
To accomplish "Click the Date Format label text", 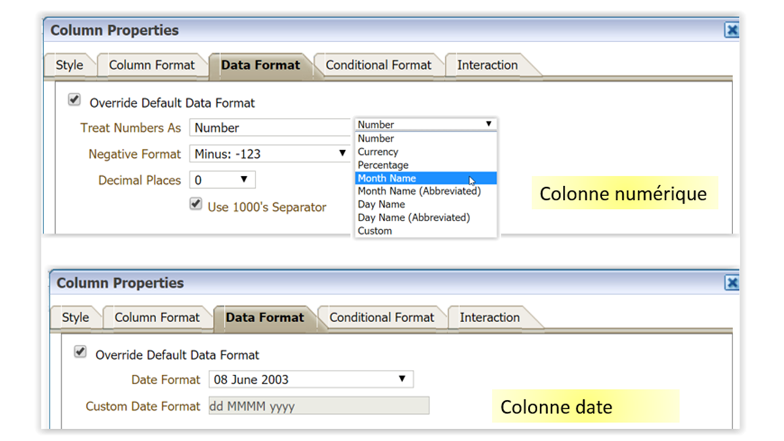I will [x=165, y=380].
